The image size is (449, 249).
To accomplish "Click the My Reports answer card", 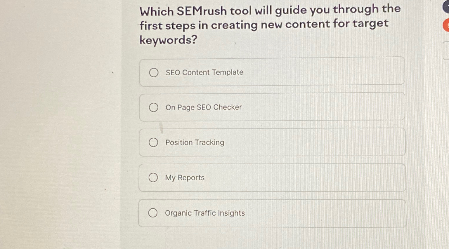I will coord(272,177).
